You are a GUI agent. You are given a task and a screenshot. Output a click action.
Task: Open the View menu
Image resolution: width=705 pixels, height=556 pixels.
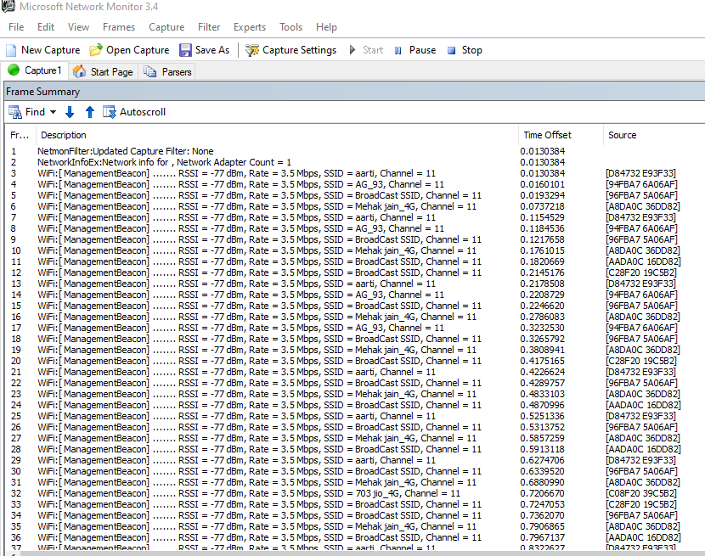[78, 27]
